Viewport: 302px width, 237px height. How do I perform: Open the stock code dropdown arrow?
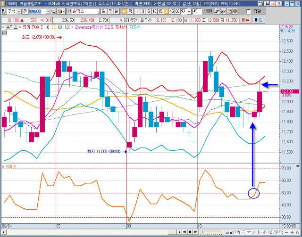tap(48, 12)
